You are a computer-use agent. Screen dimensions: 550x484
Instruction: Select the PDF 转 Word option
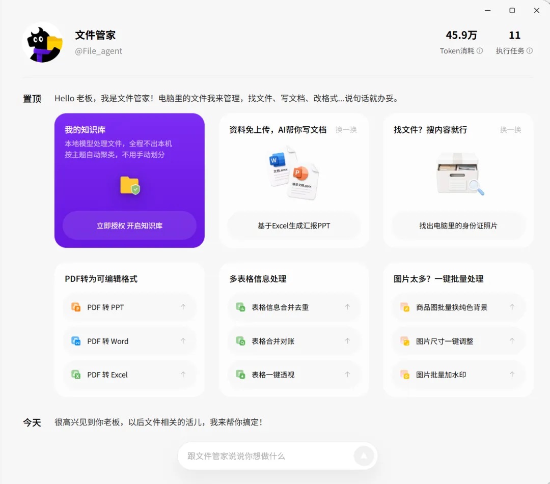click(129, 340)
